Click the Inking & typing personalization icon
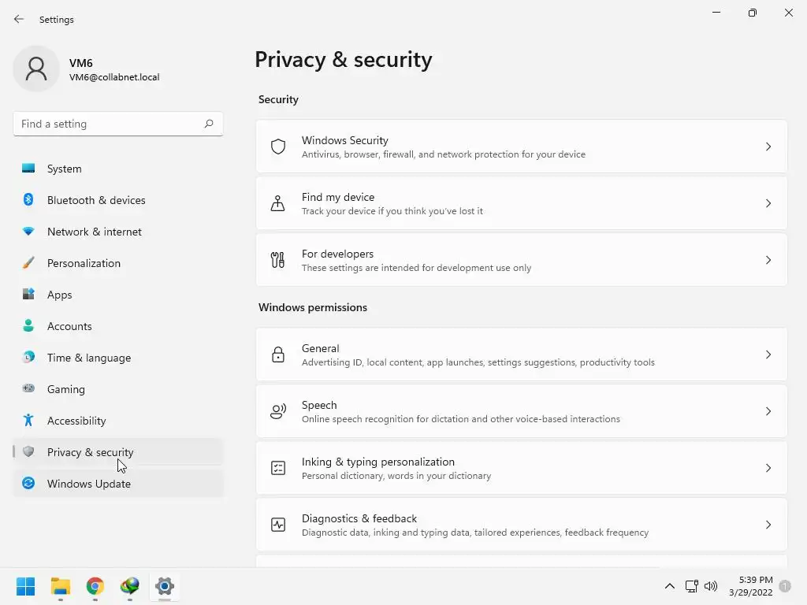This screenshot has height=605, width=807. click(278, 468)
